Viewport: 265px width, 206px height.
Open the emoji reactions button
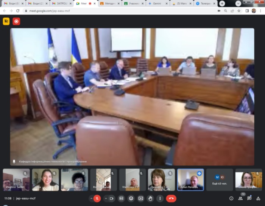(131, 198)
